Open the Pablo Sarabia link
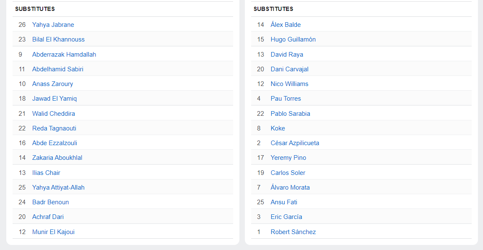Viewport: 483px width, 250px height. coord(290,114)
